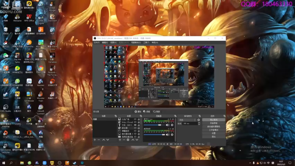
Task: Open settings gear for 麦克风/Aux audio
Action: tap(172, 125)
